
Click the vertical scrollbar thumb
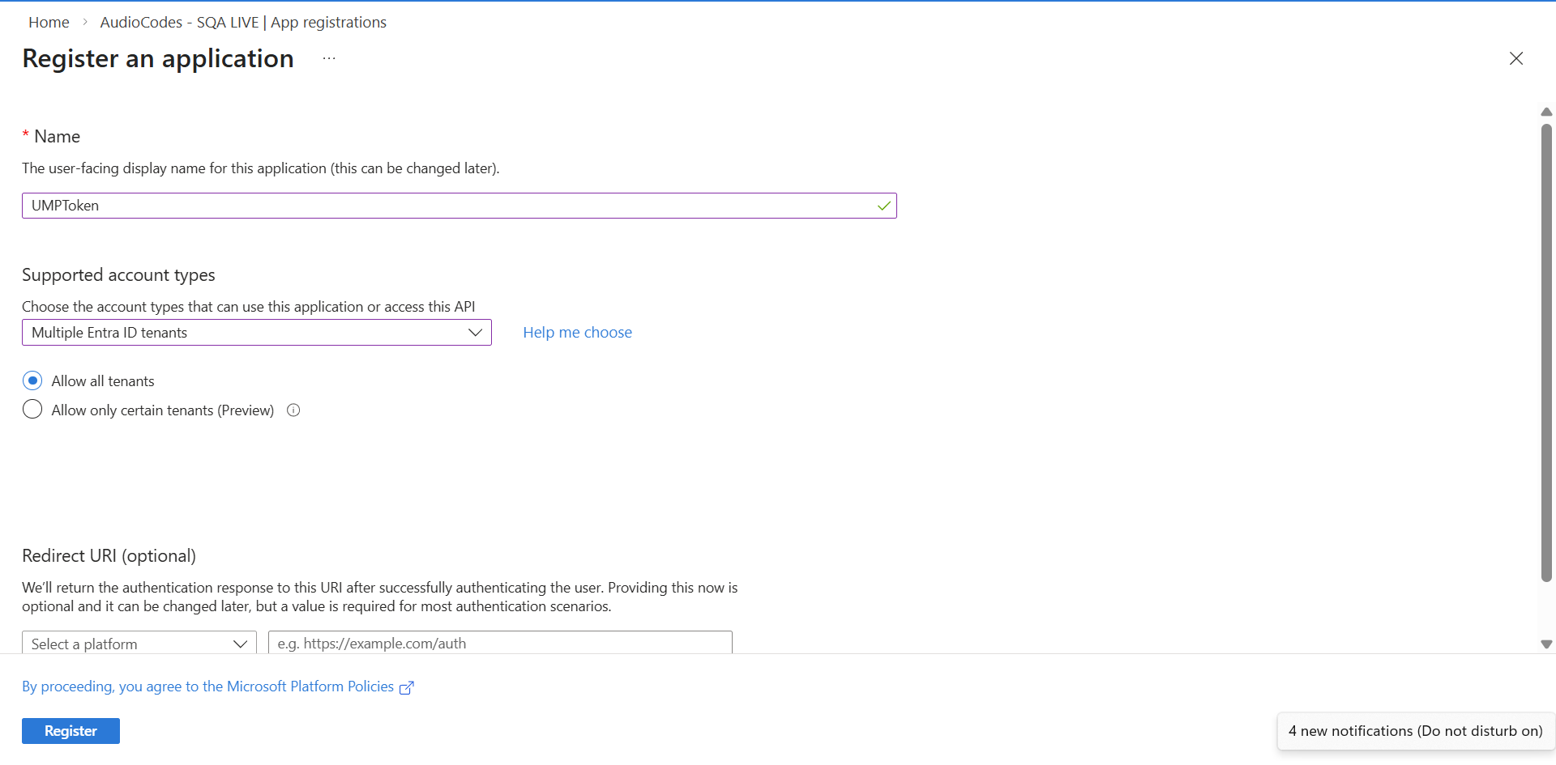tap(1546, 352)
